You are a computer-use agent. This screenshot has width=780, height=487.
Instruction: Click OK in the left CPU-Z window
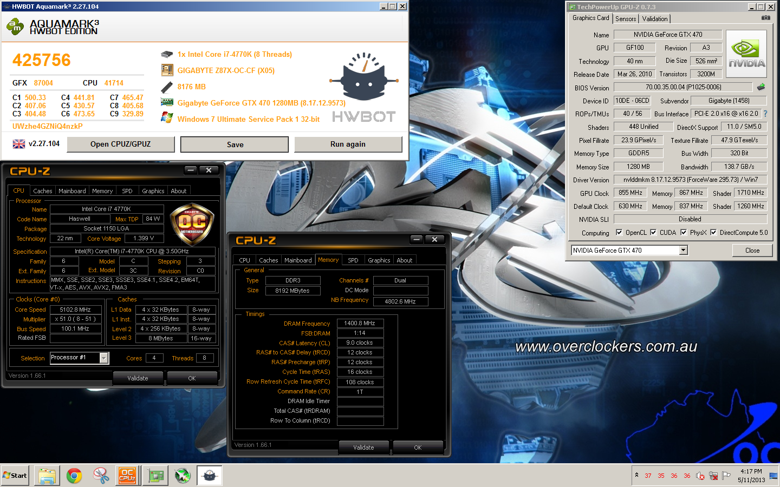[192, 378]
